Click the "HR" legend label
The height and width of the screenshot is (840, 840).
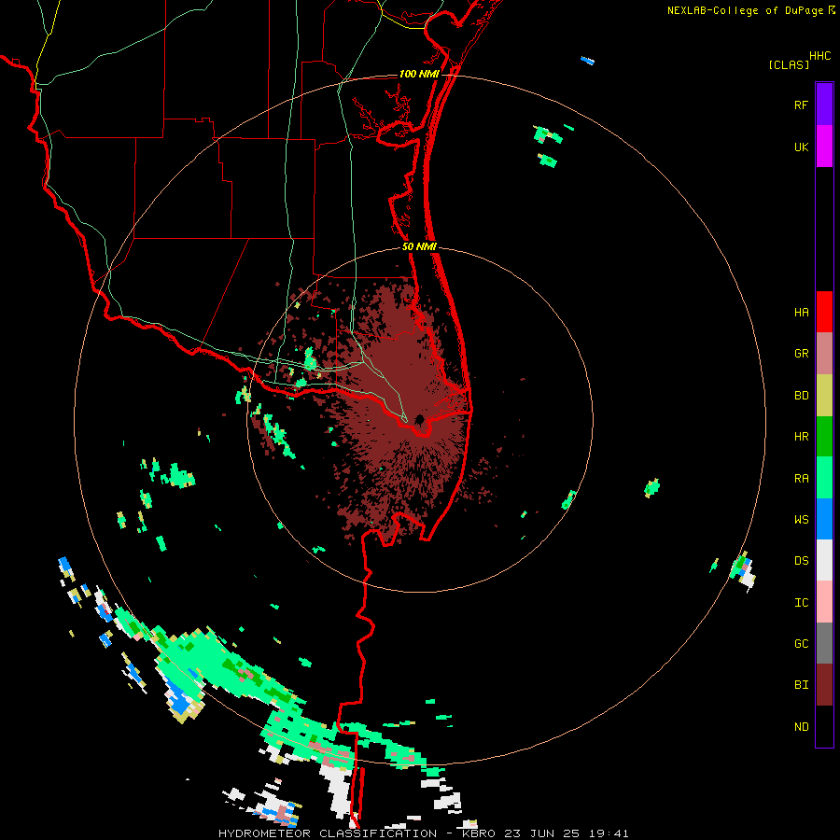pos(801,437)
